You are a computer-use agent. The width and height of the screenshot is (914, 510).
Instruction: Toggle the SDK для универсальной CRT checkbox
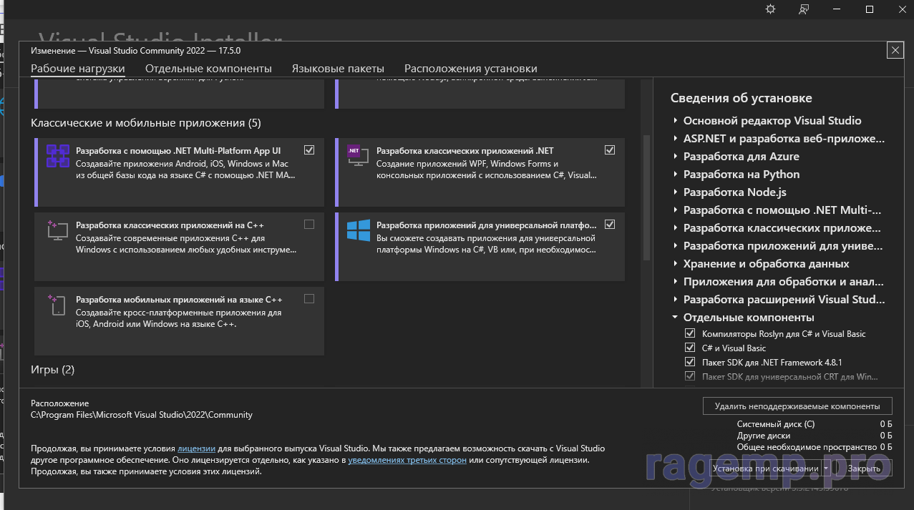tap(690, 376)
